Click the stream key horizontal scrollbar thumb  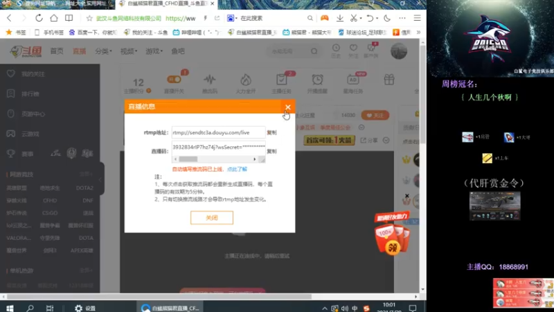coord(188,159)
